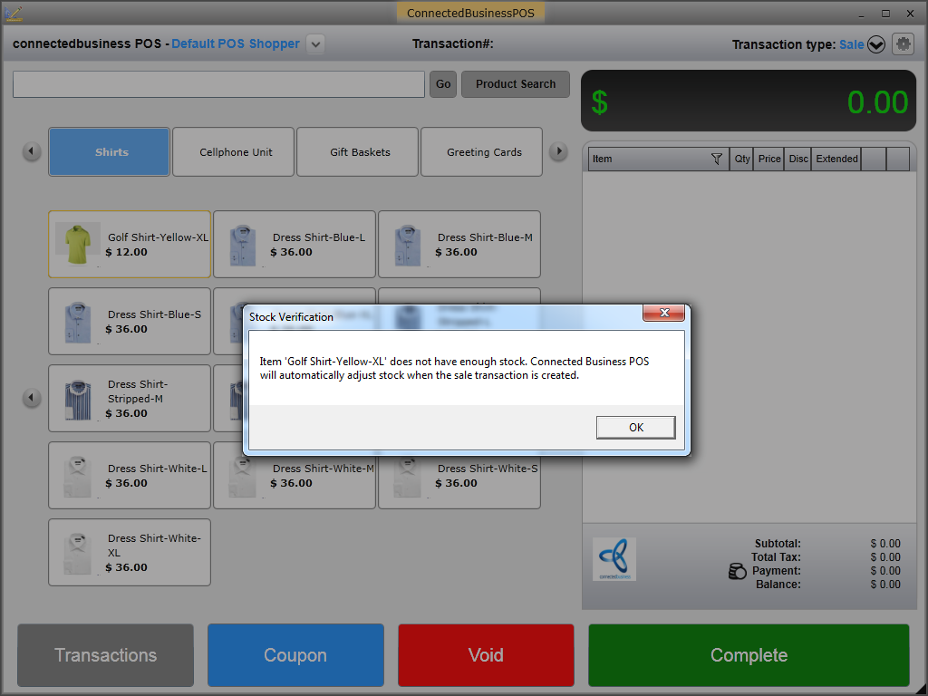Click the Go button
The width and height of the screenshot is (928, 696).
tap(443, 84)
